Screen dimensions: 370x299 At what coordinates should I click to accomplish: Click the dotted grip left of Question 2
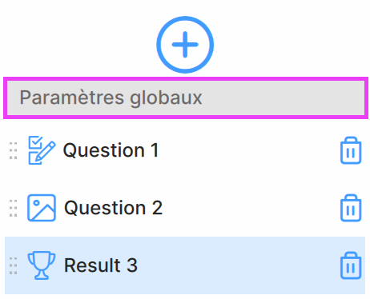tap(14, 208)
